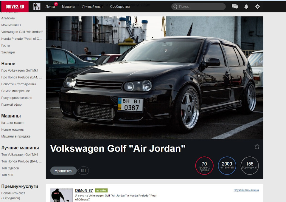Open the Сообщества menu
Image resolution: width=286 pixels, height=202 pixels.
coord(120,7)
